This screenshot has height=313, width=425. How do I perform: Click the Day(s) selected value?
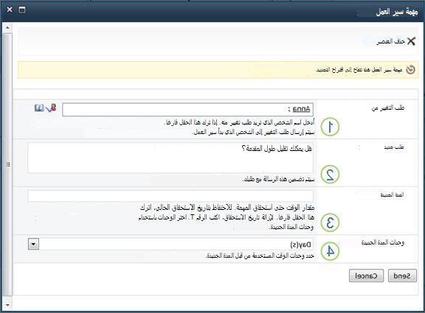pos(300,245)
